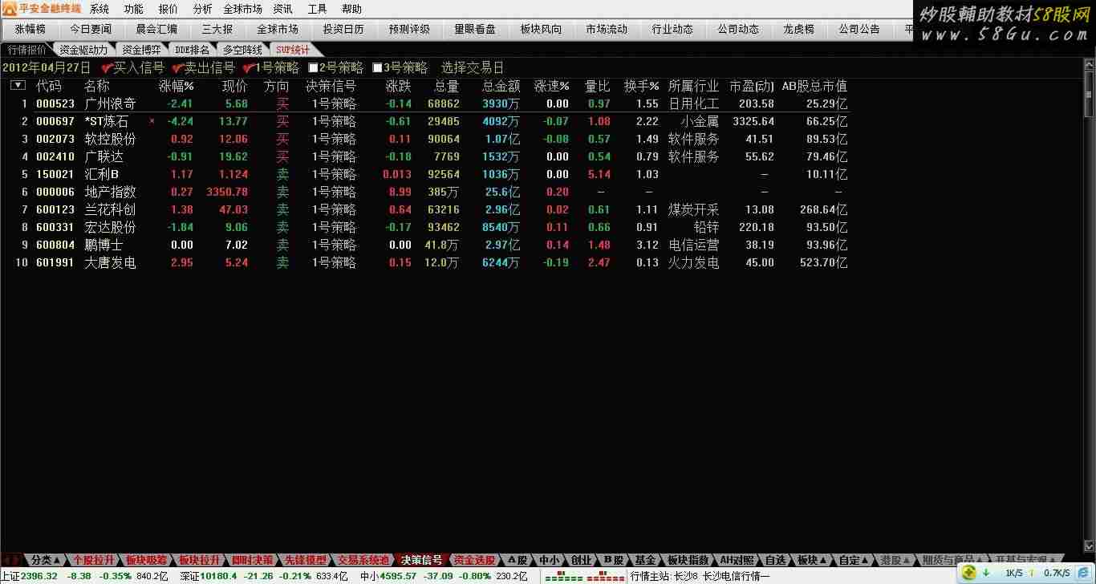
Task: Select the AH对照 bottom tab
Action: click(x=737, y=560)
